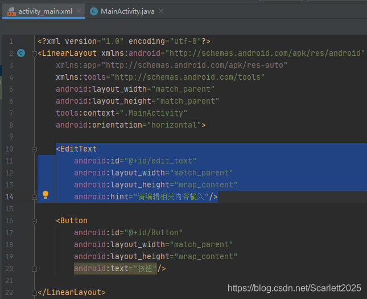Click Button layout_height on line 19

coord(156,256)
